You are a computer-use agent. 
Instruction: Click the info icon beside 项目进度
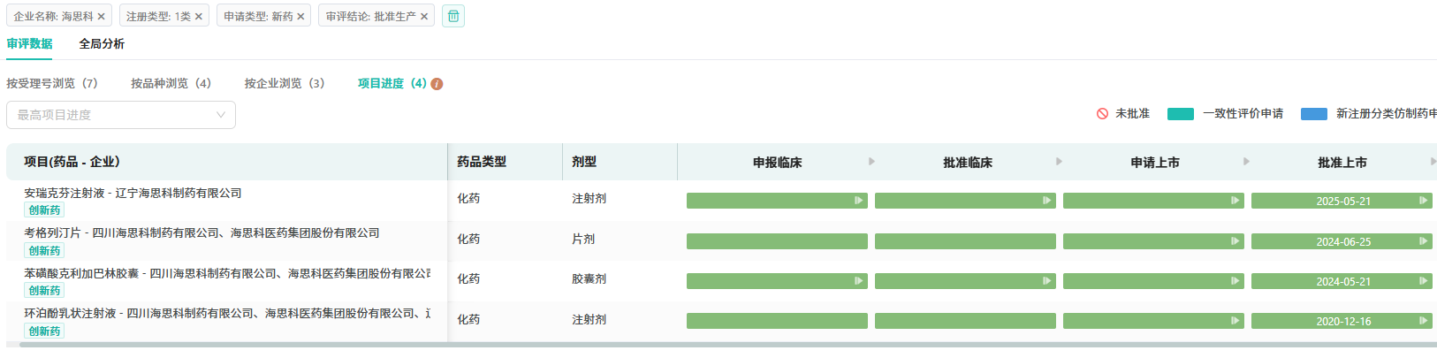(x=437, y=84)
